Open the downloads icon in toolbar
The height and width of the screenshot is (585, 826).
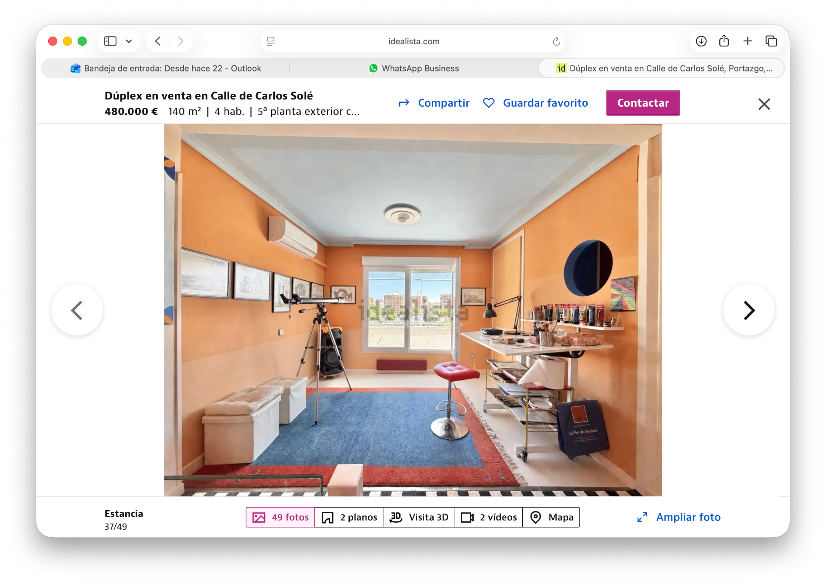coord(701,41)
